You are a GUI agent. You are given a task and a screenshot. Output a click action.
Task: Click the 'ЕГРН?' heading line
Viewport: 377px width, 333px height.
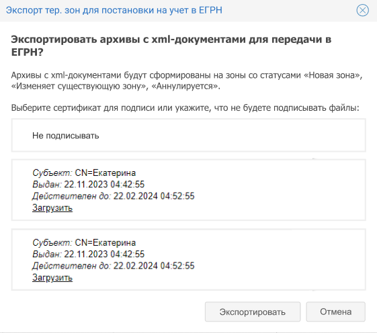pyautogui.click(x=27, y=52)
